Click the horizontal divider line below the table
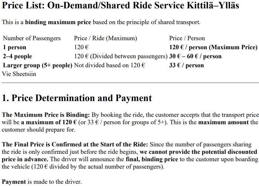This screenshot has height=186, width=259. (129, 83)
